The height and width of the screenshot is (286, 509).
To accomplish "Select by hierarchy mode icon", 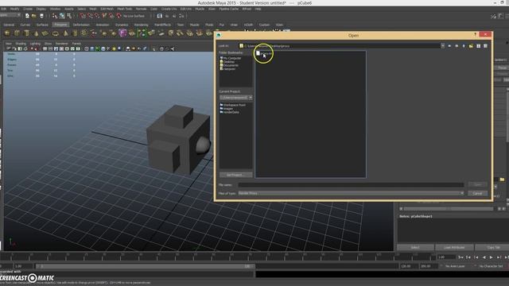I will [x=55, y=16].
